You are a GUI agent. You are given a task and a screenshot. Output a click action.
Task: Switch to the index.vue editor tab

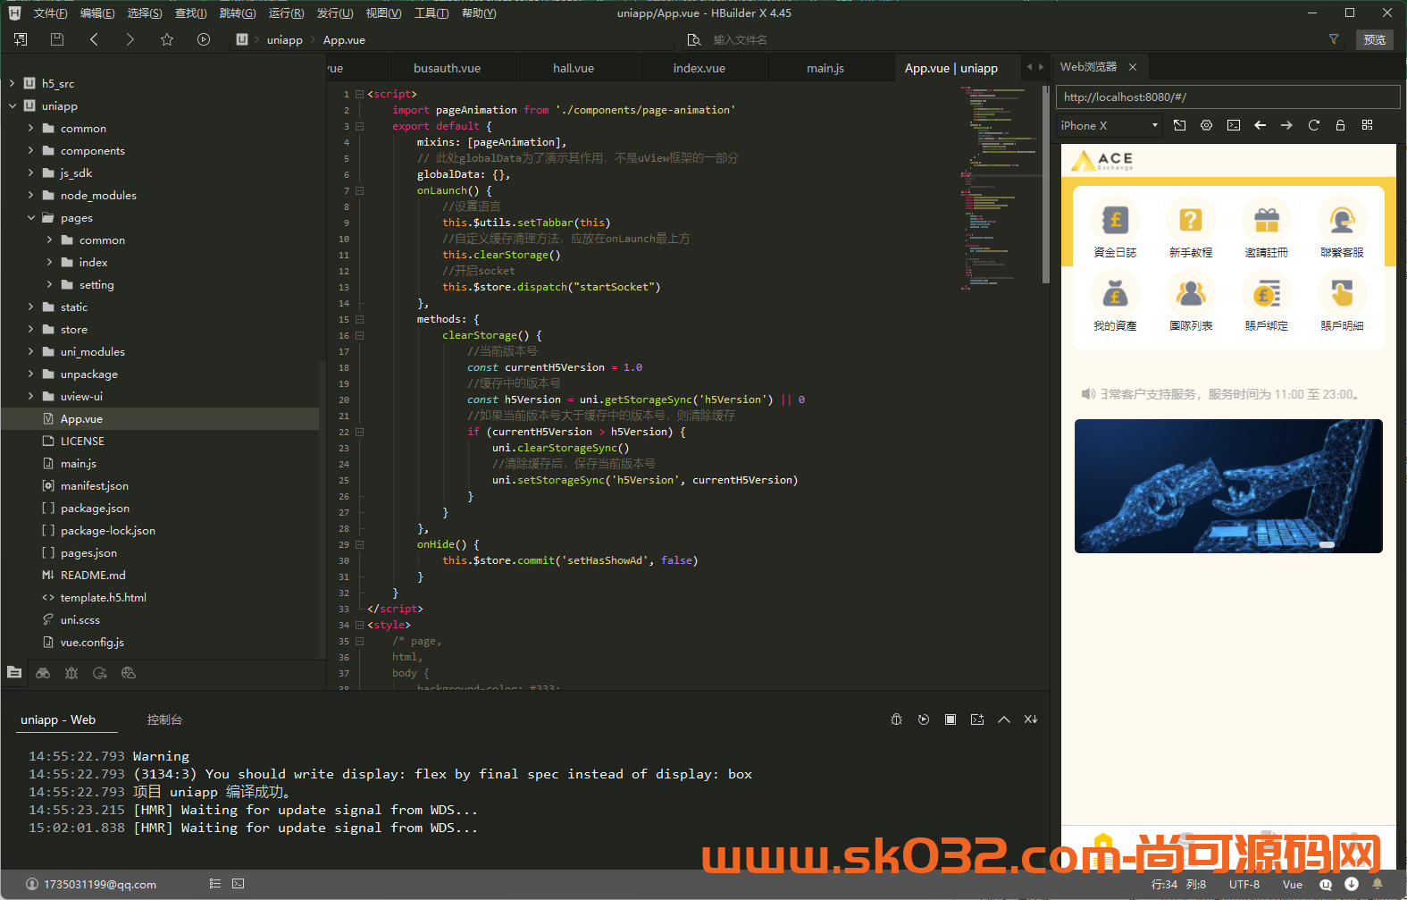[699, 68]
